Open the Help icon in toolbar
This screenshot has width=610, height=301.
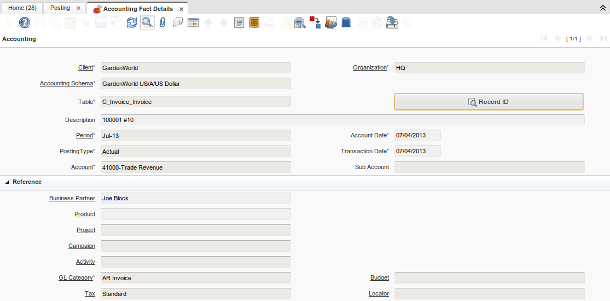coord(25,22)
